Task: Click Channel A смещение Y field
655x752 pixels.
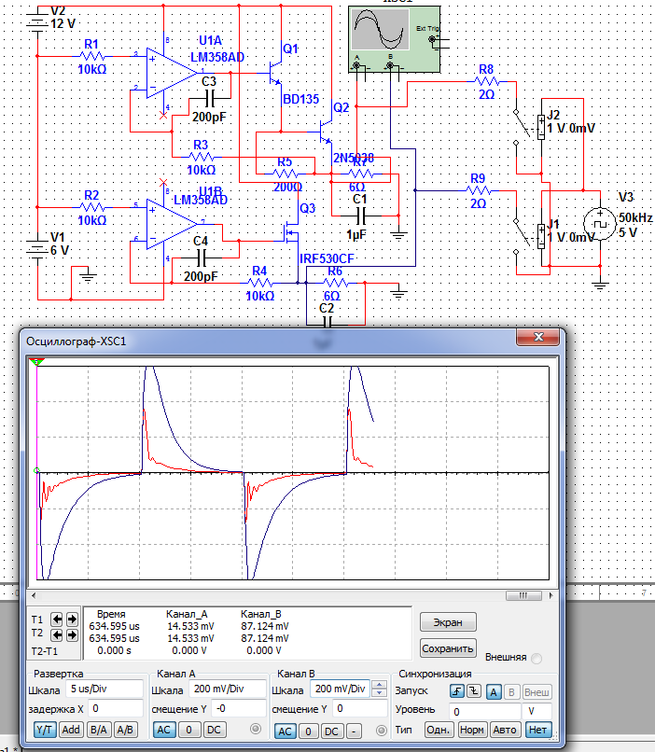Action: pyautogui.click(x=239, y=708)
